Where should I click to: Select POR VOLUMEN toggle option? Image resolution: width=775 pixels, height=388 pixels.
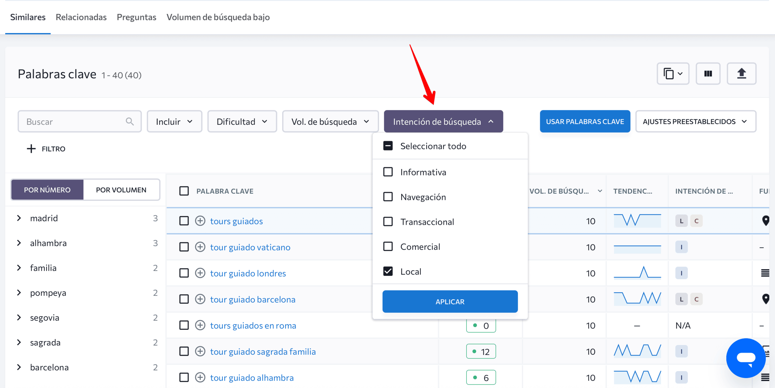pyautogui.click(x=121, y=190)
